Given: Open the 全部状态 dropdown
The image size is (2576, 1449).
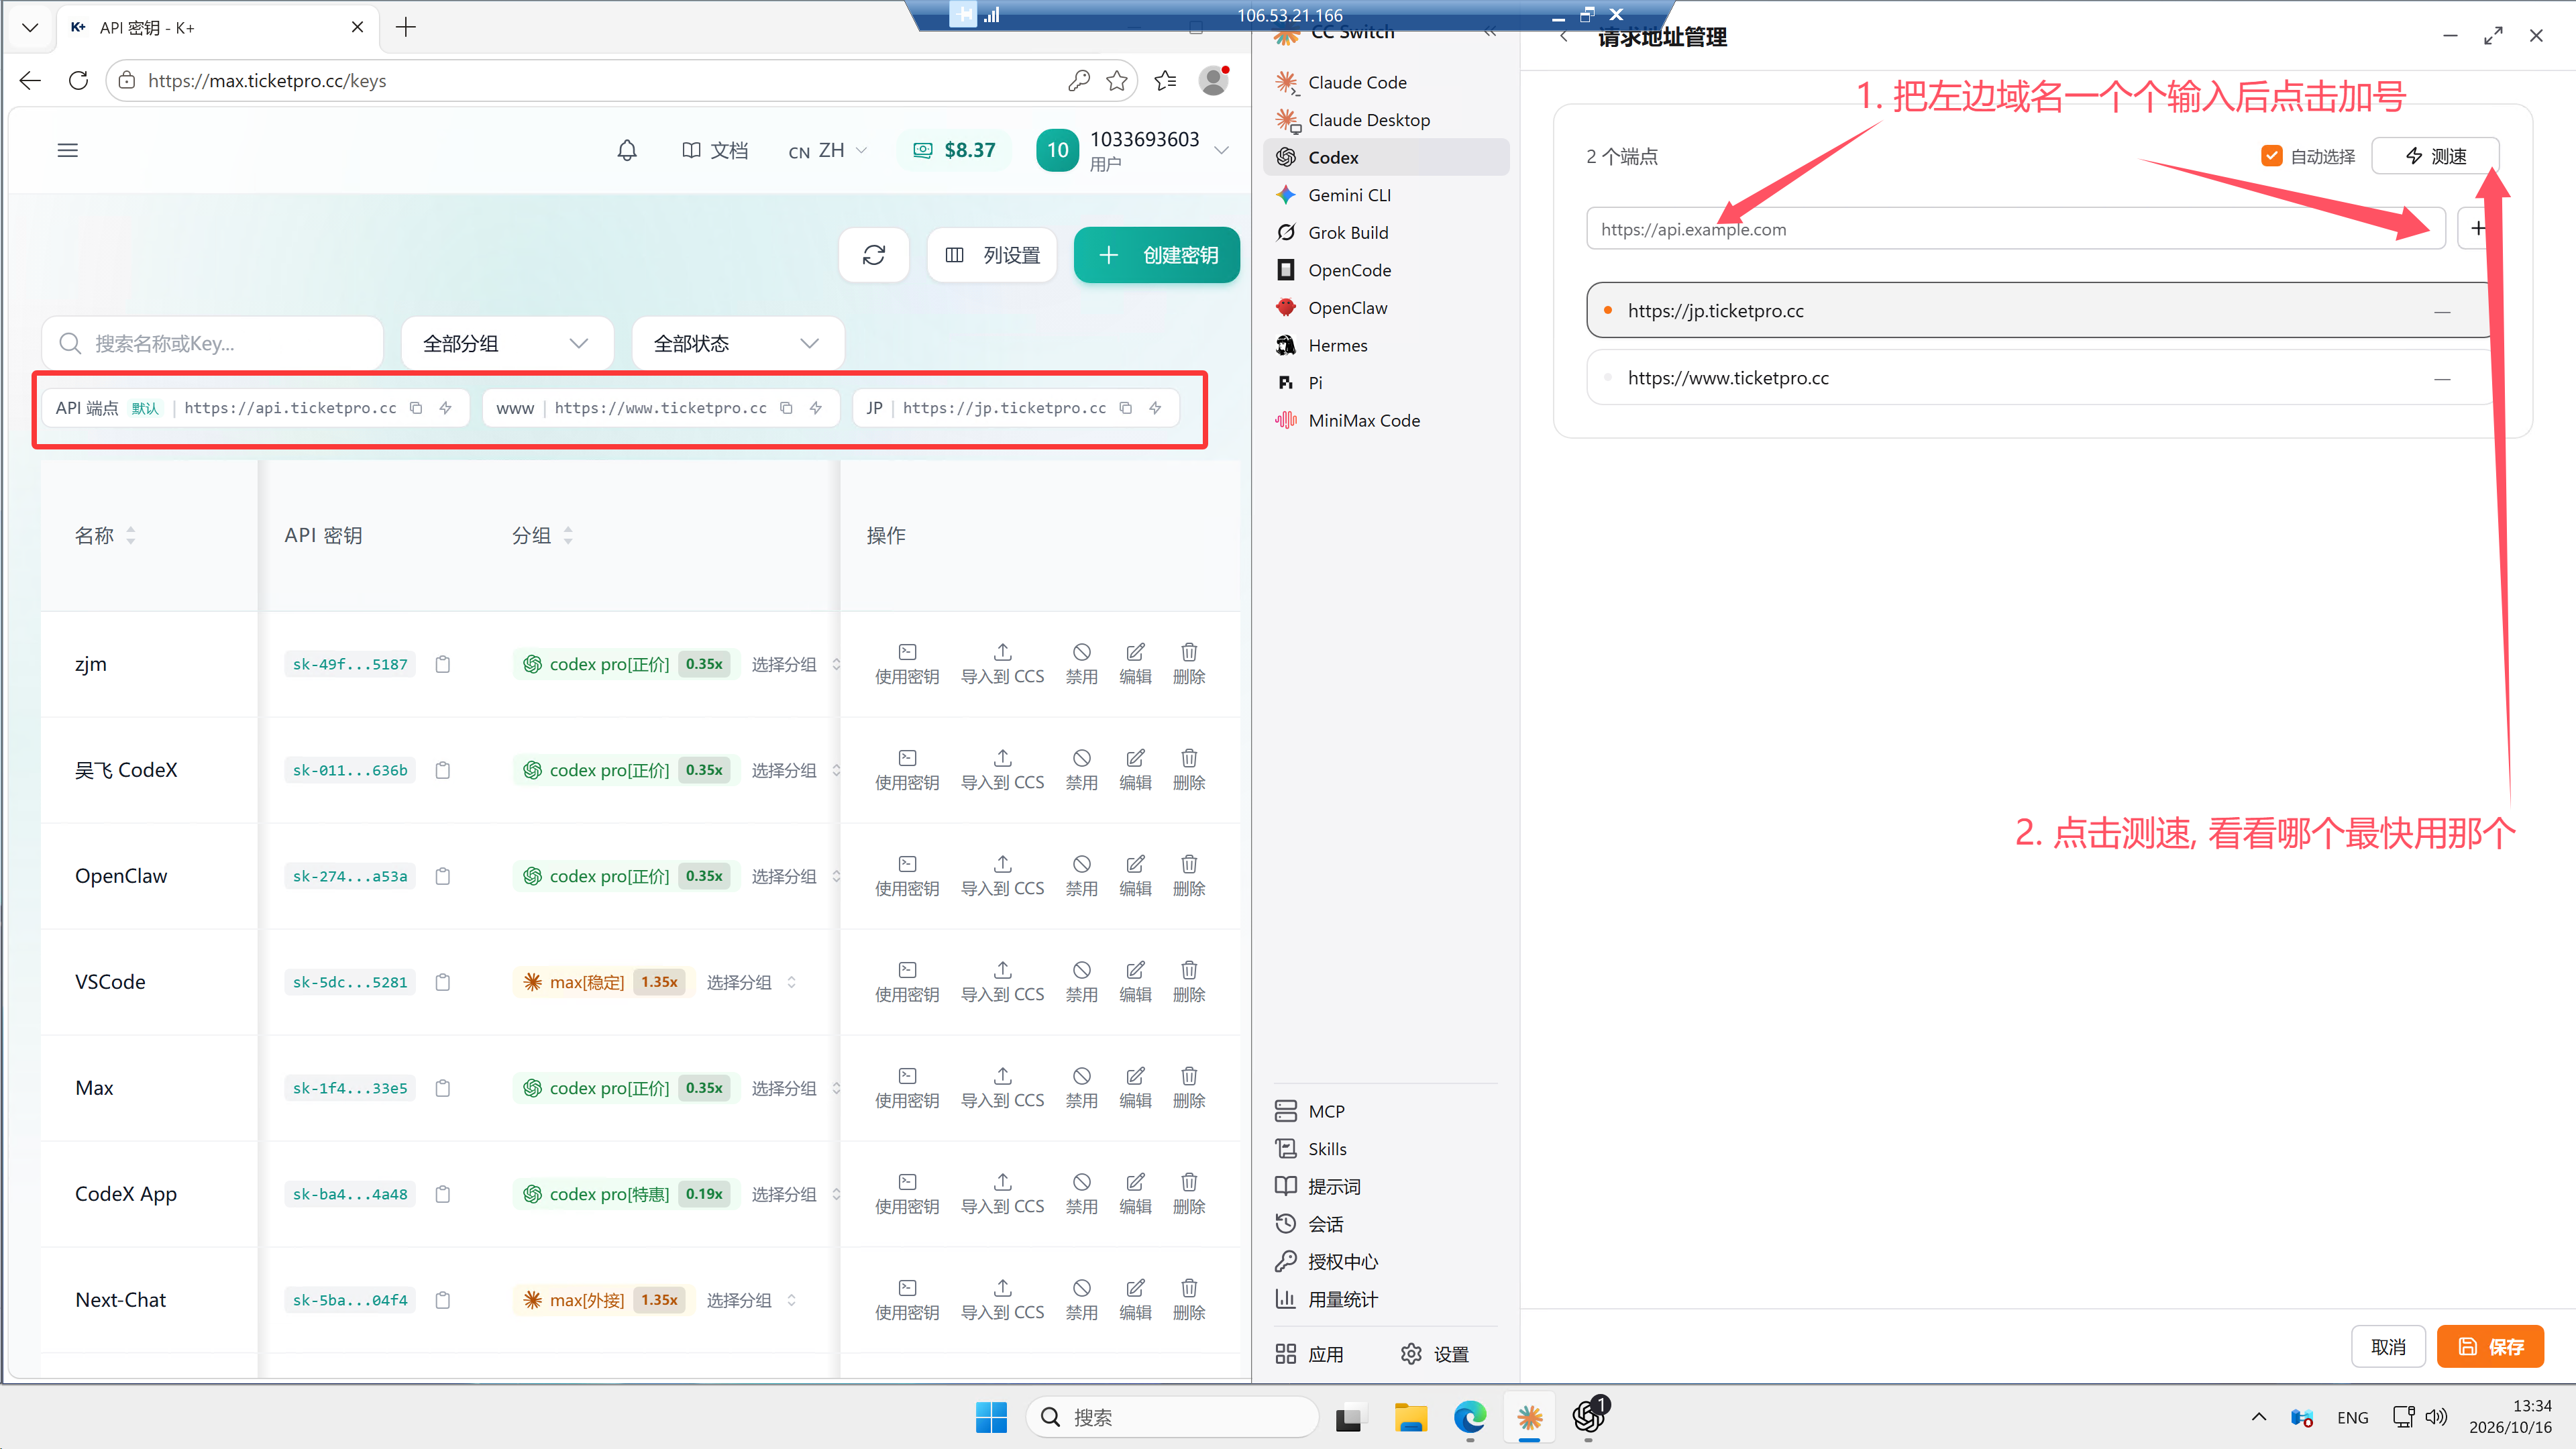Looking at the screenshot, I should [738, 344].
